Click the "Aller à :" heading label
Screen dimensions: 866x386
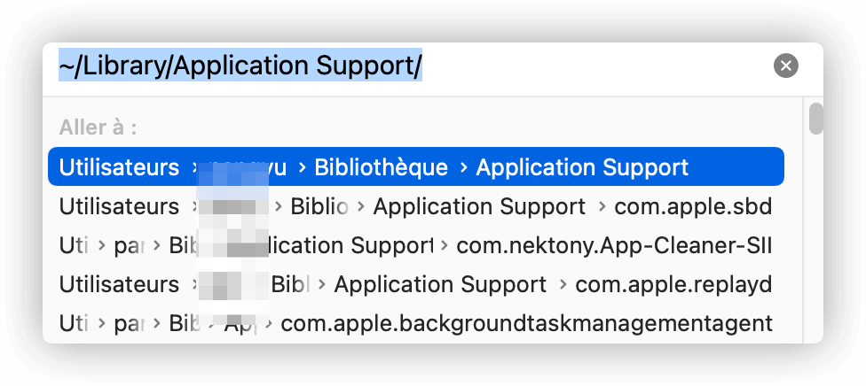[98, 127]
